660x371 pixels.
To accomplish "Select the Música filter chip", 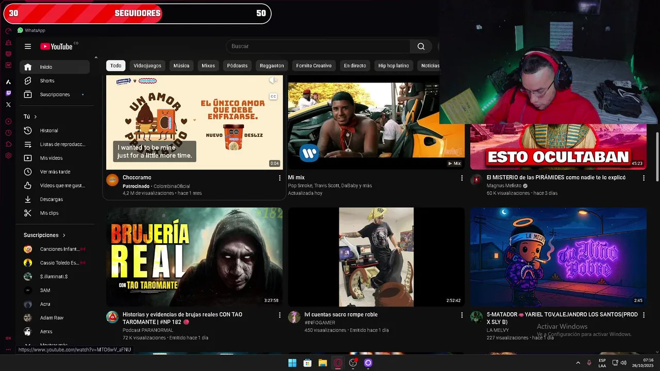I will (181, 66).
